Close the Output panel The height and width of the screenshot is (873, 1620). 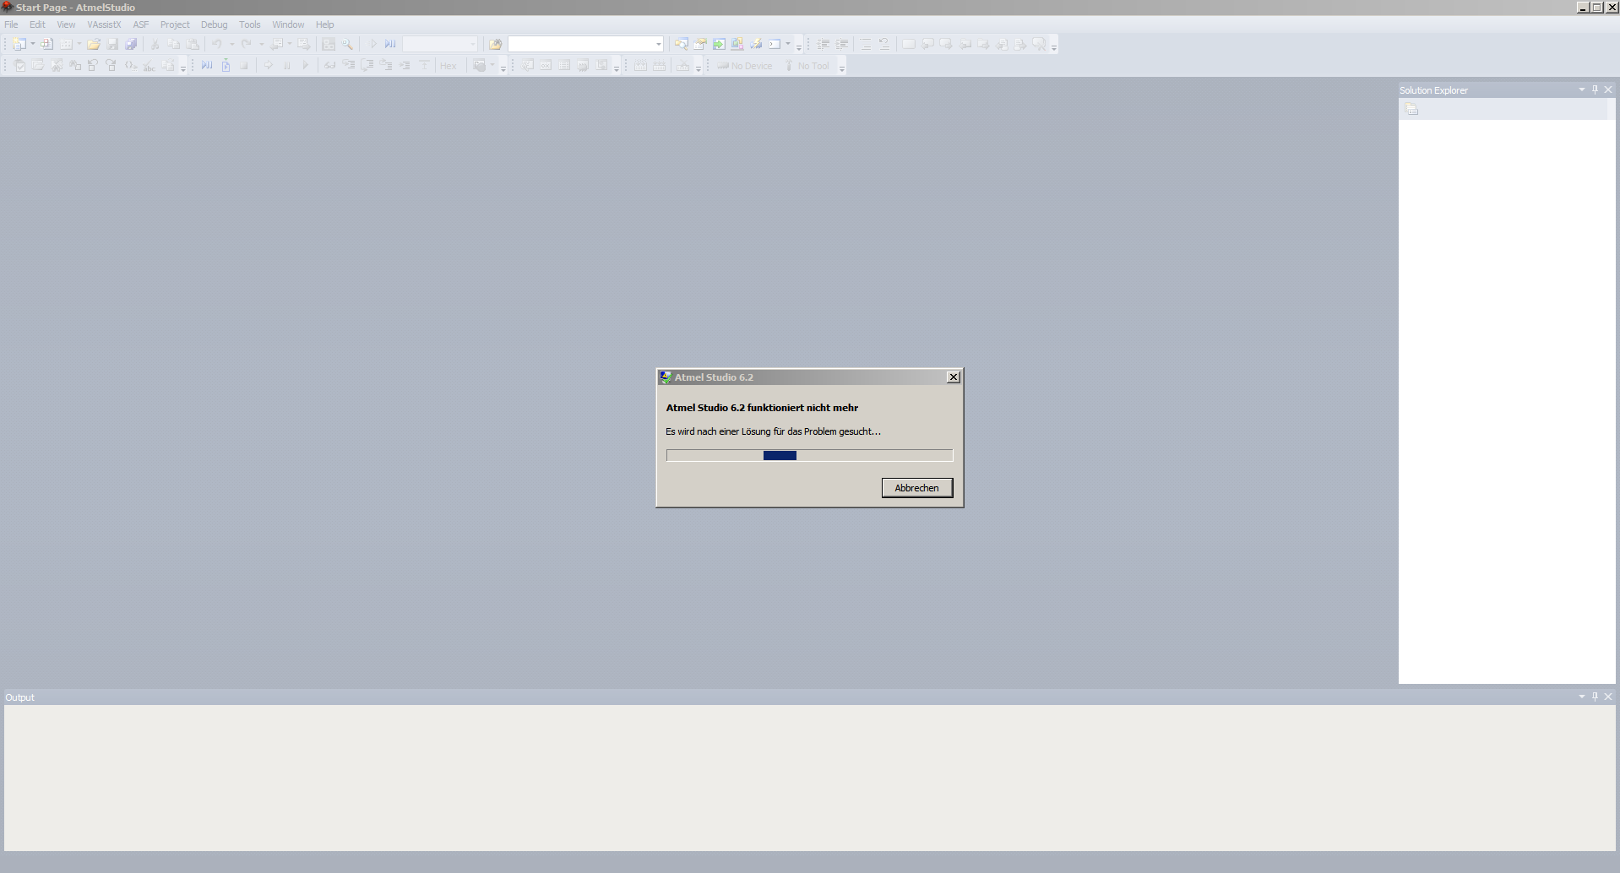point(1608,697)
